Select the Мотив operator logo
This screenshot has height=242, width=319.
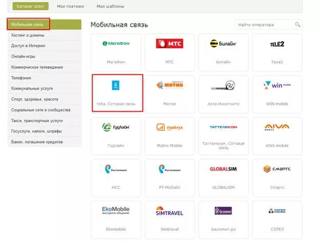click(x=169, y=85)
